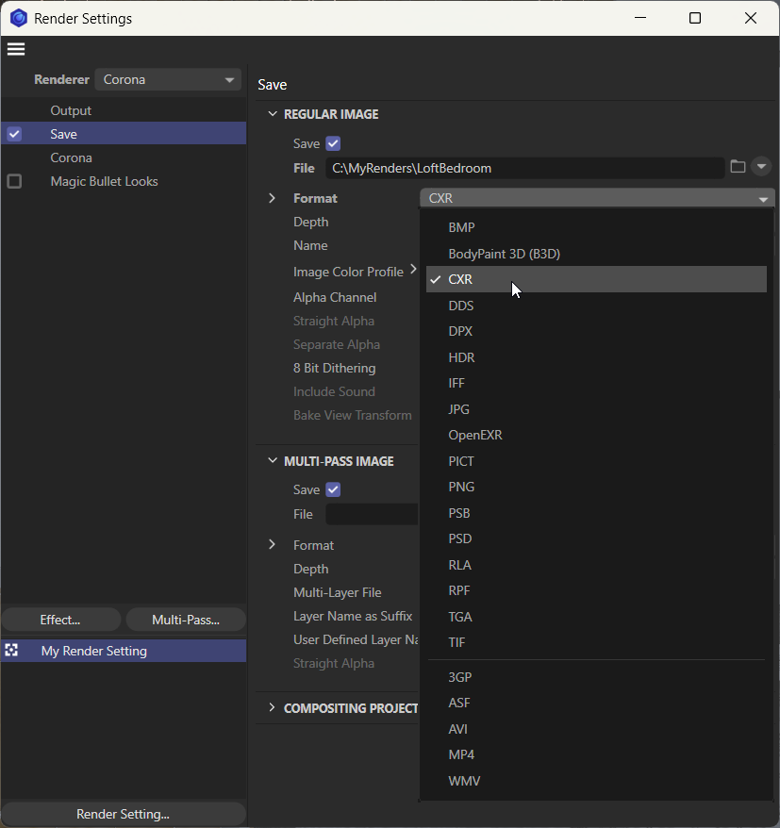Choose RPF format option
780x828 pixels.
pyautogui.click(x=596, y=590)
